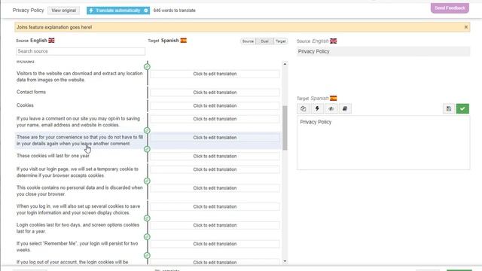Select source text 'Cookies'
The image size is (482, 271).
pyautogui.click(x=25, y=105)
